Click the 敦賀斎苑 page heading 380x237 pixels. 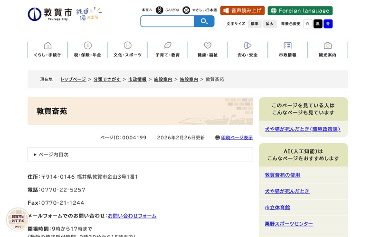pyautogui.click(x=52, y=111)
